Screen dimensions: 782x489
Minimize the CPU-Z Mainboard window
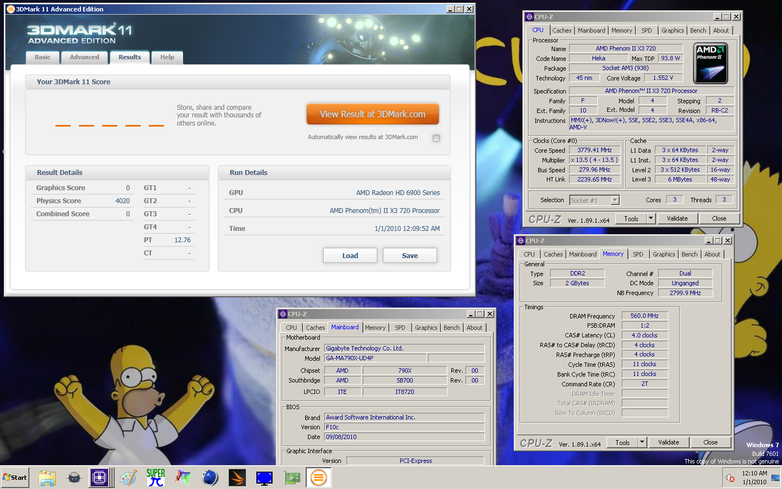pyautogui.click(x=471, y=314)
